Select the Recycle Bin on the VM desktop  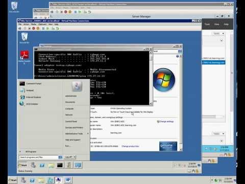click(x=24, y=38)
